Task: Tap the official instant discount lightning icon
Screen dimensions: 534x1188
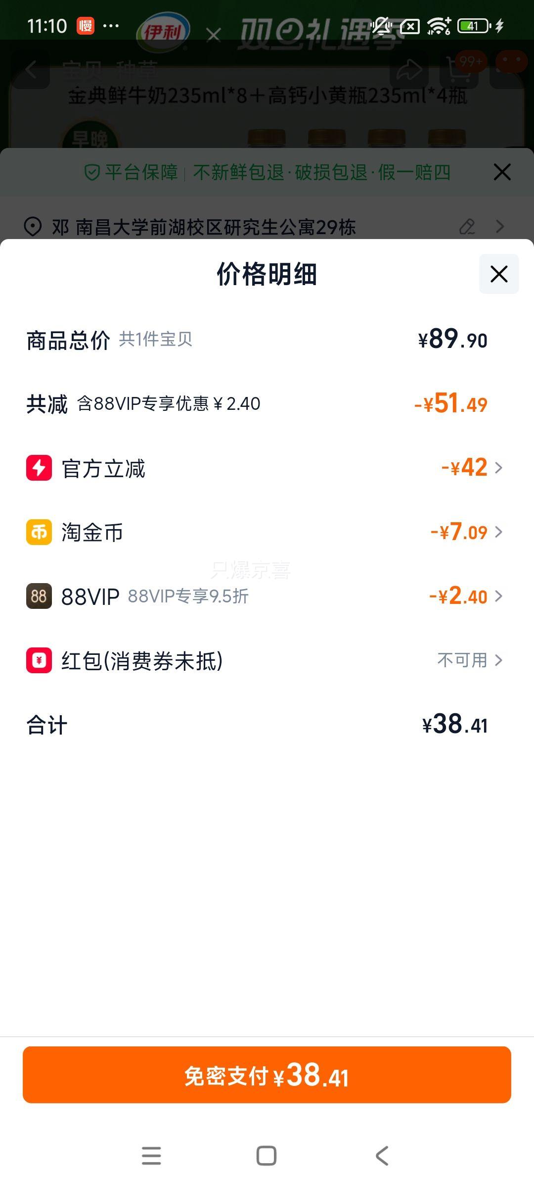Action: point(39,468)
